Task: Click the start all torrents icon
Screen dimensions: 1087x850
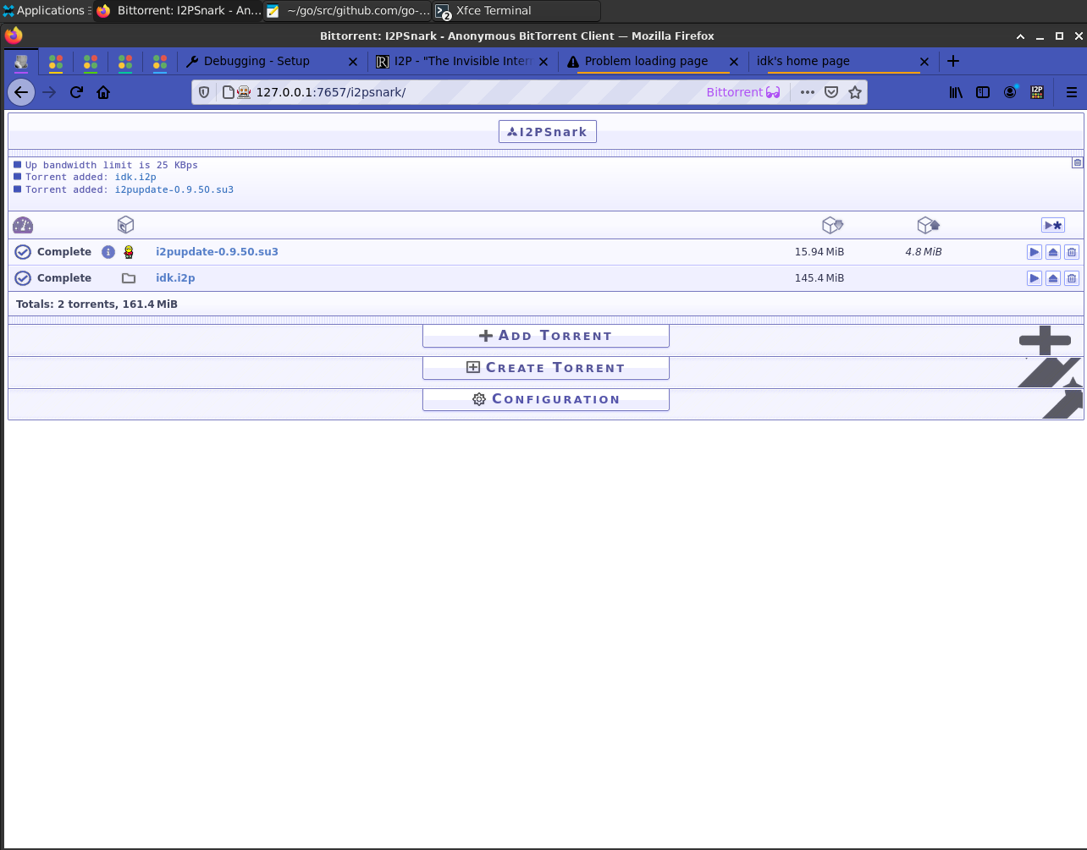Action: [x=1053, y=225]
